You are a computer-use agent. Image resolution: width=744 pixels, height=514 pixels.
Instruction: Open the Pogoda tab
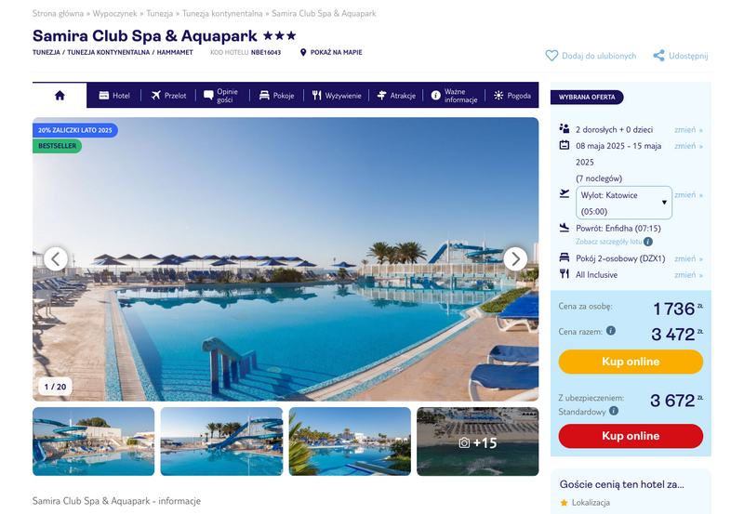click(512, 96)
